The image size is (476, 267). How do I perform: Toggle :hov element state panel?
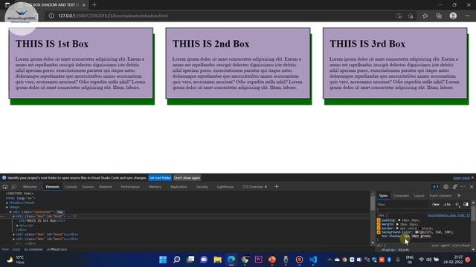point(436,205)
